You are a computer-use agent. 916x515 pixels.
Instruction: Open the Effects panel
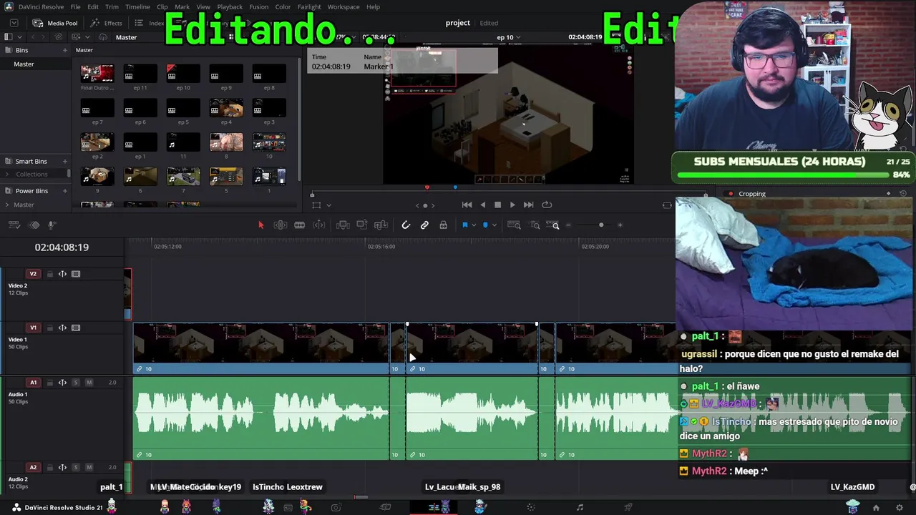click(x=107, y=23)
